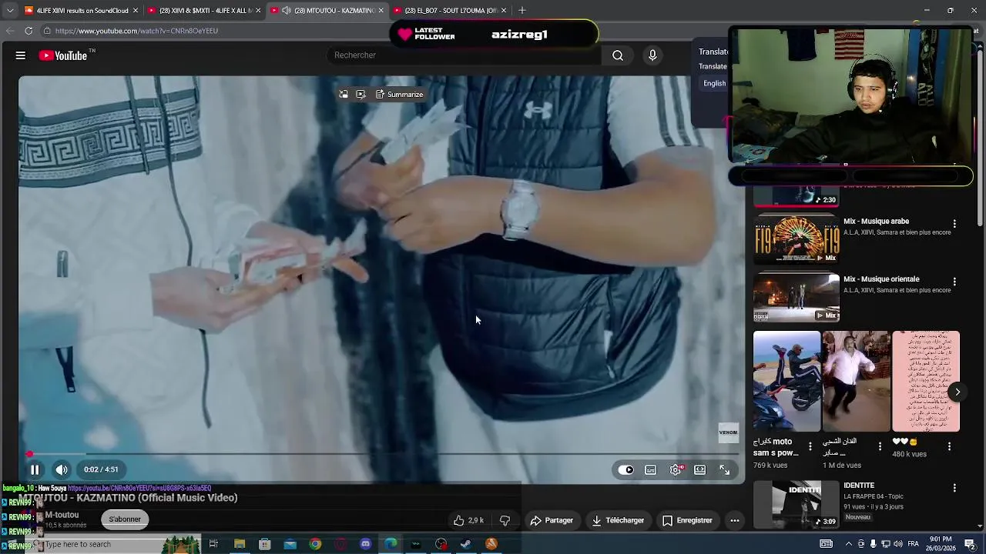Open the moto sam s pow short

pos(786,382)
